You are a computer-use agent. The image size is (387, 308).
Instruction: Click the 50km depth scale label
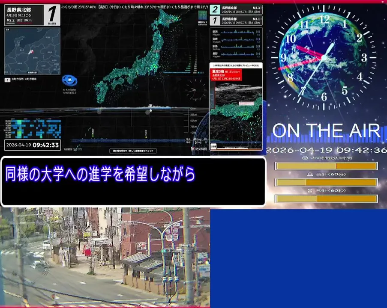194,121
